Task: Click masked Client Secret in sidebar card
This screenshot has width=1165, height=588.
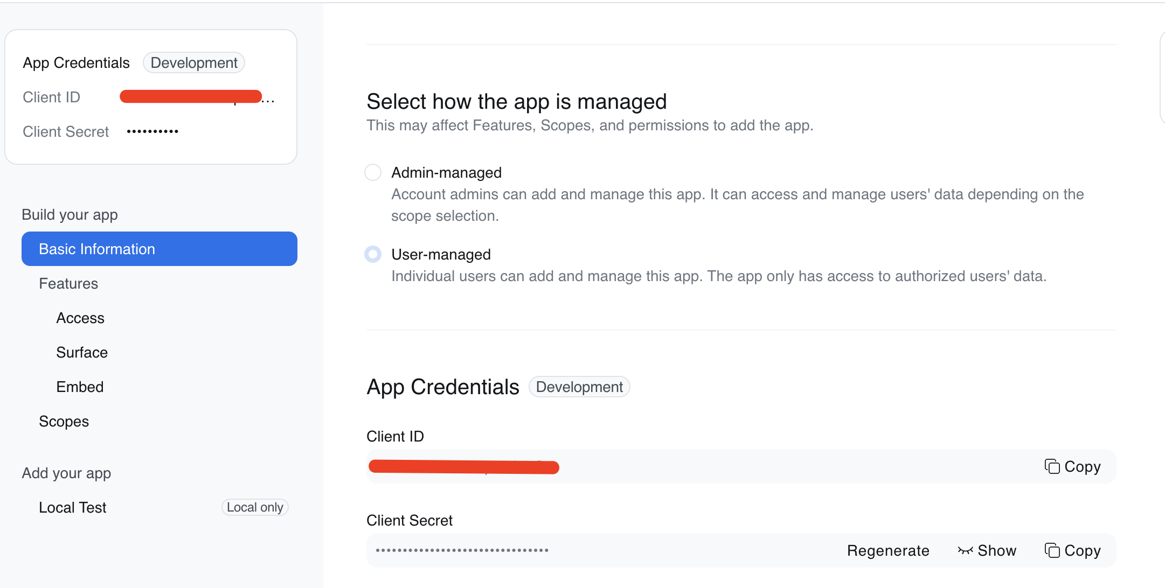Action: click(152, 131)
